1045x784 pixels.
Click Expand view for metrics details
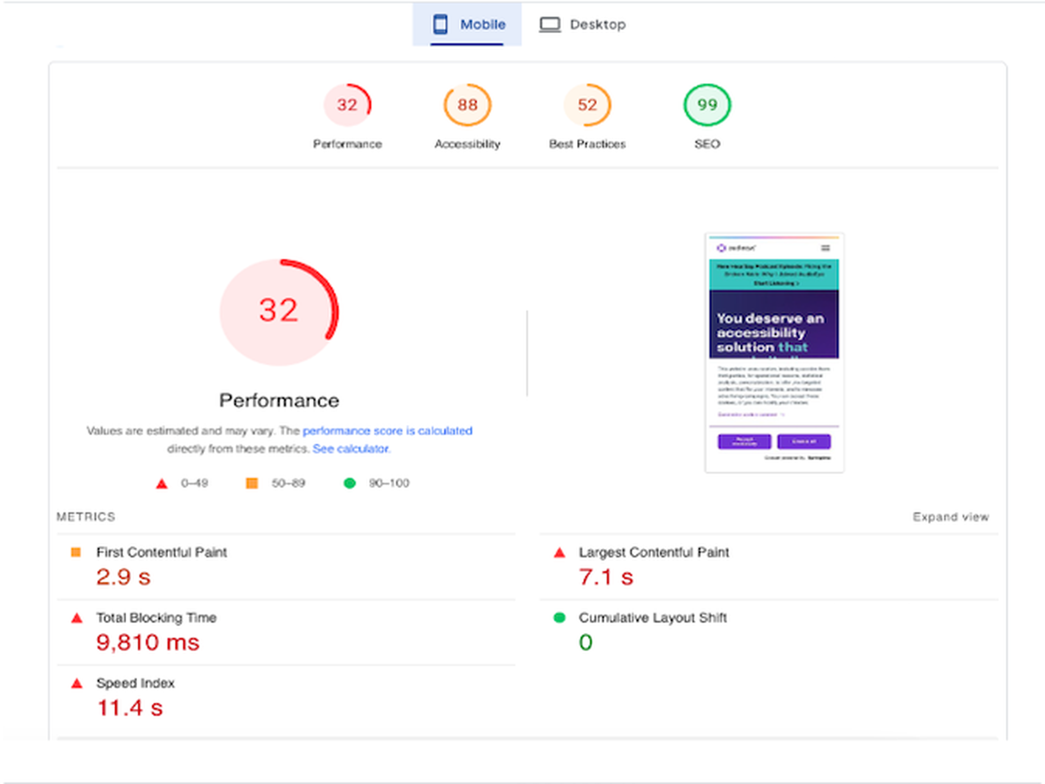point(951,516)
